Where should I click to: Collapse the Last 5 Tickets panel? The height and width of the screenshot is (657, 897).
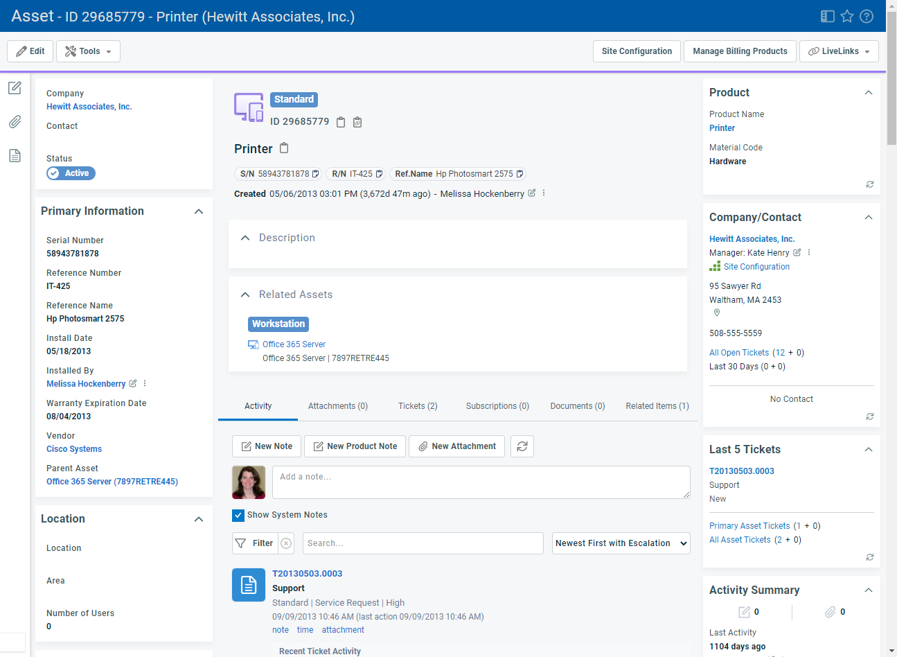pos(869,450)
